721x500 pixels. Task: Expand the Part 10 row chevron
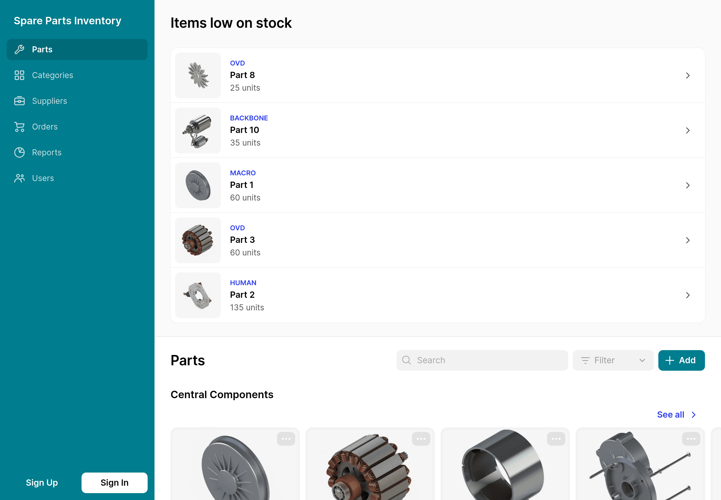pyautogui.click(x=688, y=130)
